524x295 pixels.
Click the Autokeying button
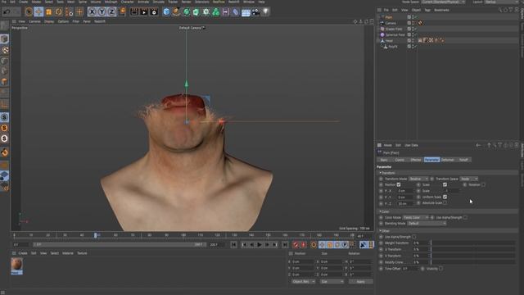pyautogui.click(x=303, y=245)
